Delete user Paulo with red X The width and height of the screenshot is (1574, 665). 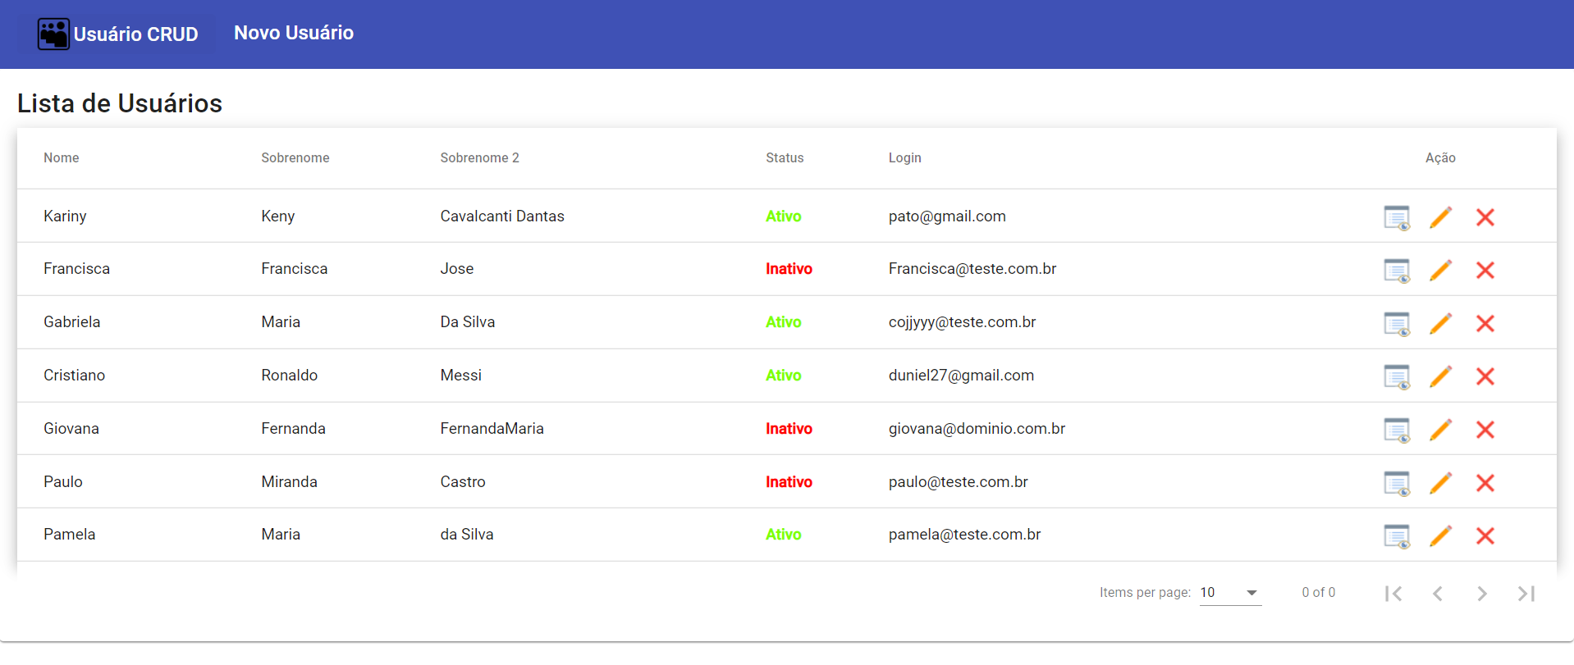[x=1485, y=483]
